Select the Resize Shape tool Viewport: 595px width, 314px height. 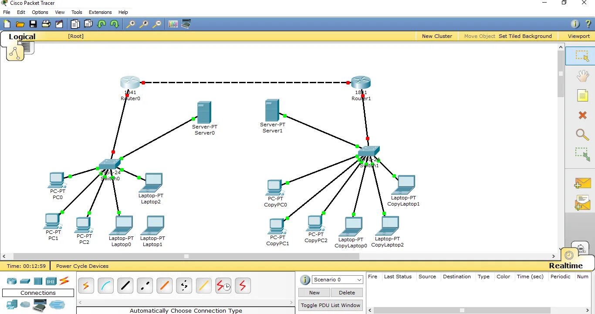pyautogui.click(x=582, y=154)
